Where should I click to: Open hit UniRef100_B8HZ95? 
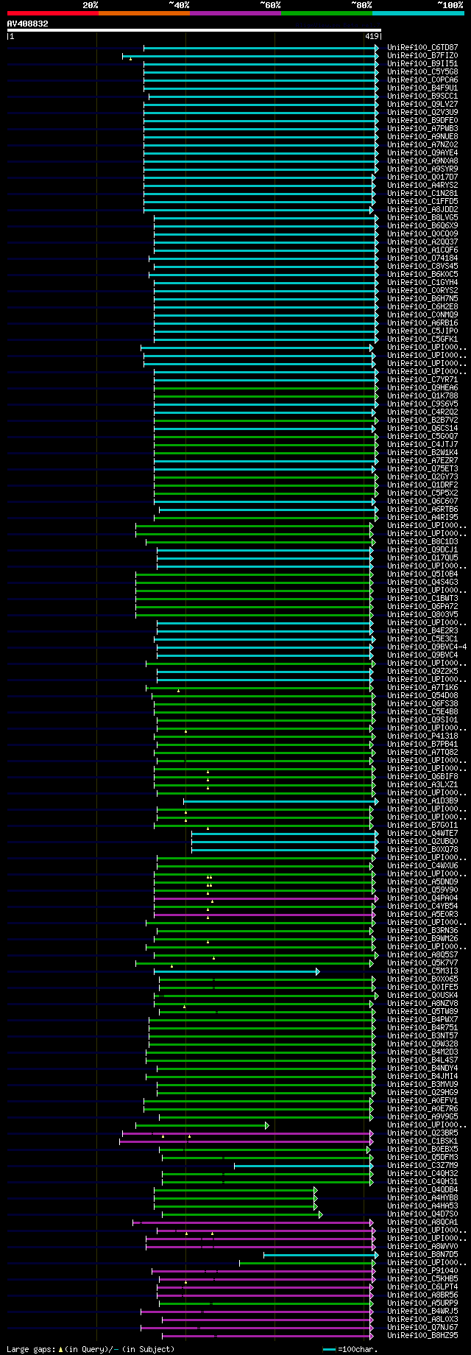pyautogui.click(x=422, y=1336)
